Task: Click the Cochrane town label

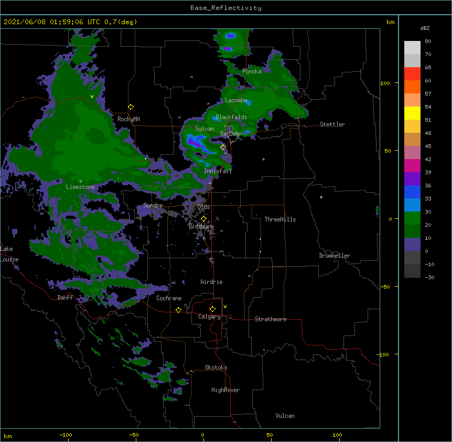Action: point(169,298)
